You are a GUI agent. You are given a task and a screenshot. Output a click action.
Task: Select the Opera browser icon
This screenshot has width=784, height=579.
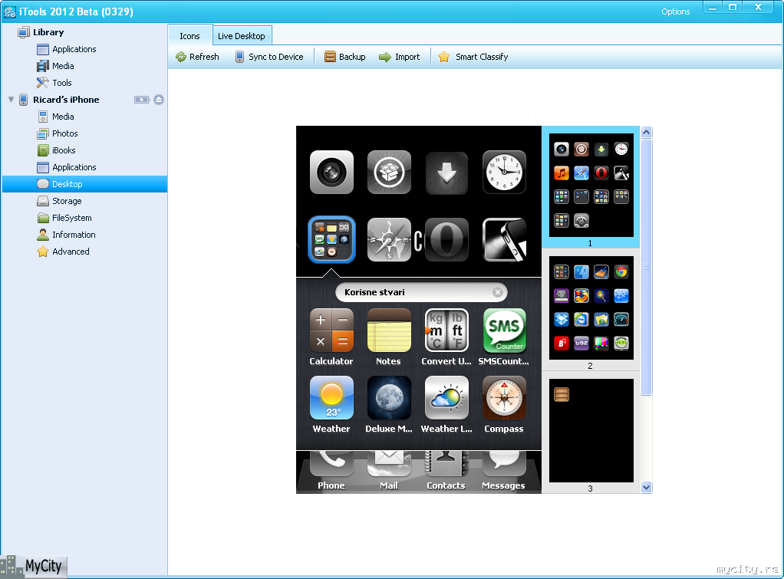[446, 239]
